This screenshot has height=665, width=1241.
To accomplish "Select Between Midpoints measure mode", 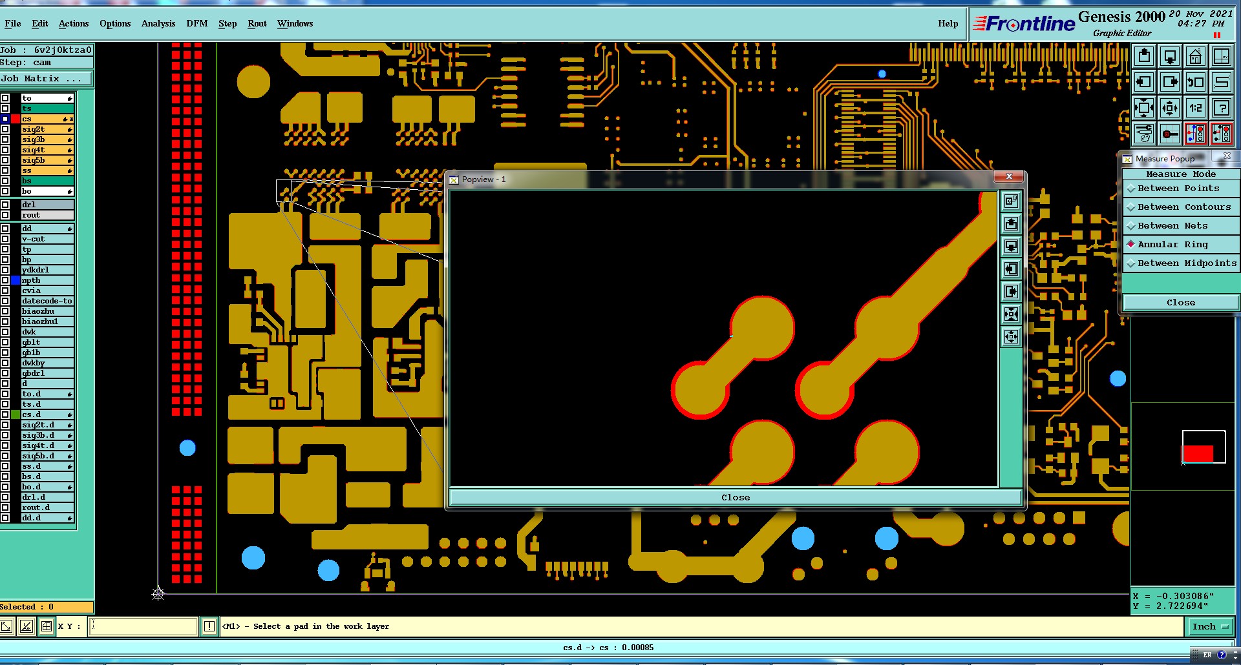I will click(1181, 263).
